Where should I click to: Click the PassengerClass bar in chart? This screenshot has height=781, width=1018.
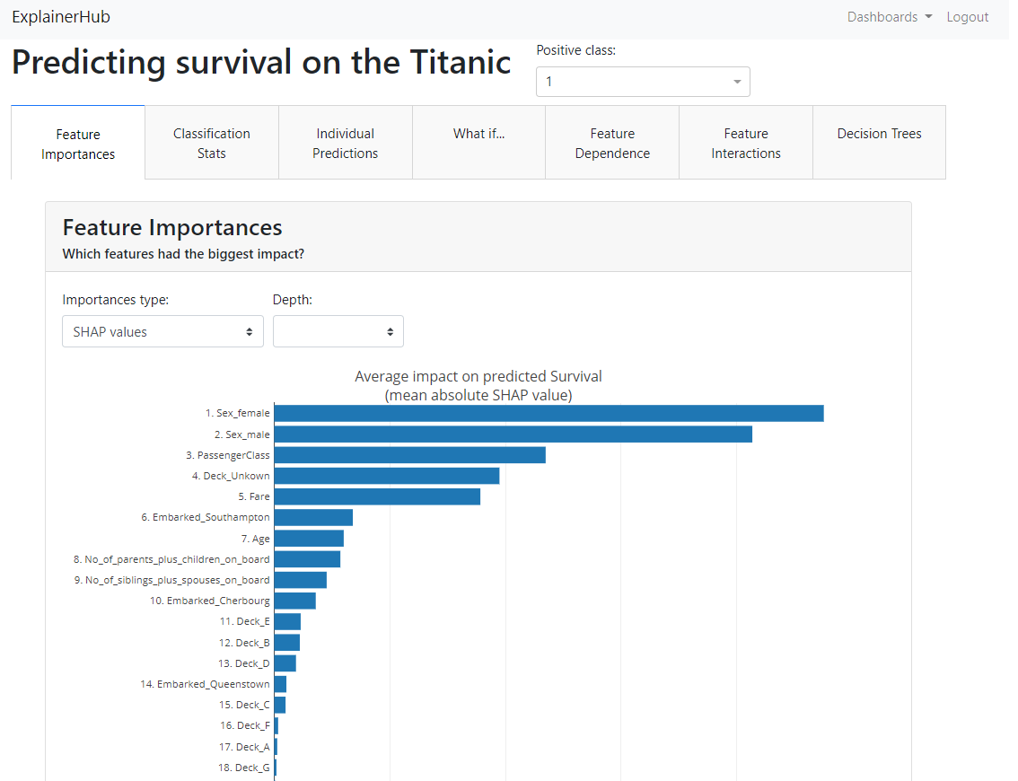[409, 455]
